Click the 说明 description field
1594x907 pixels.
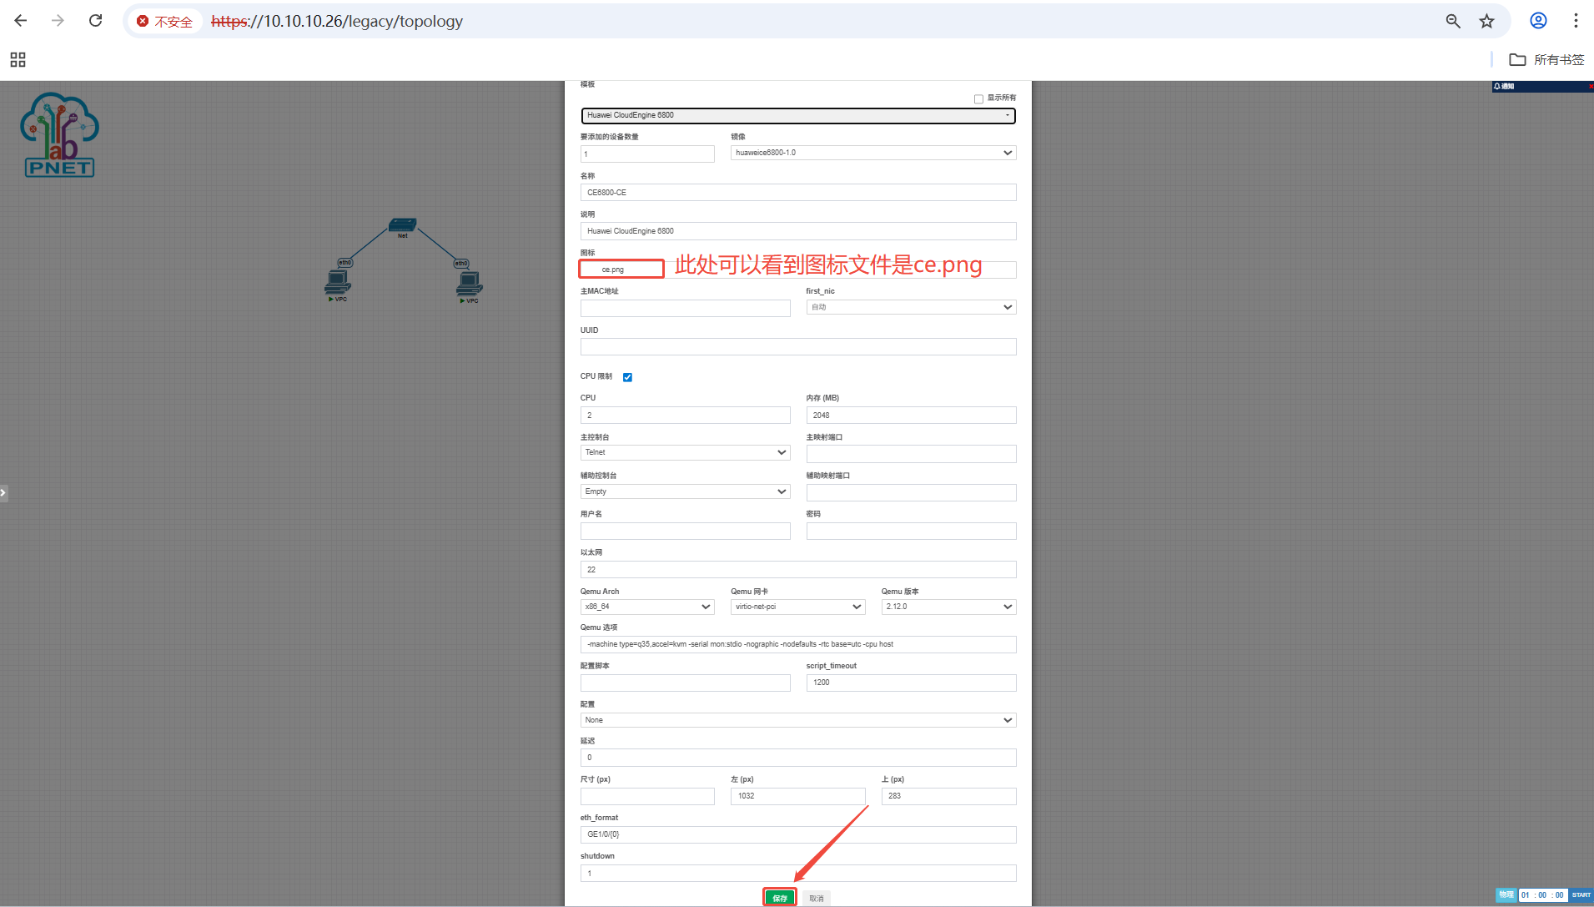click(798, 231)
